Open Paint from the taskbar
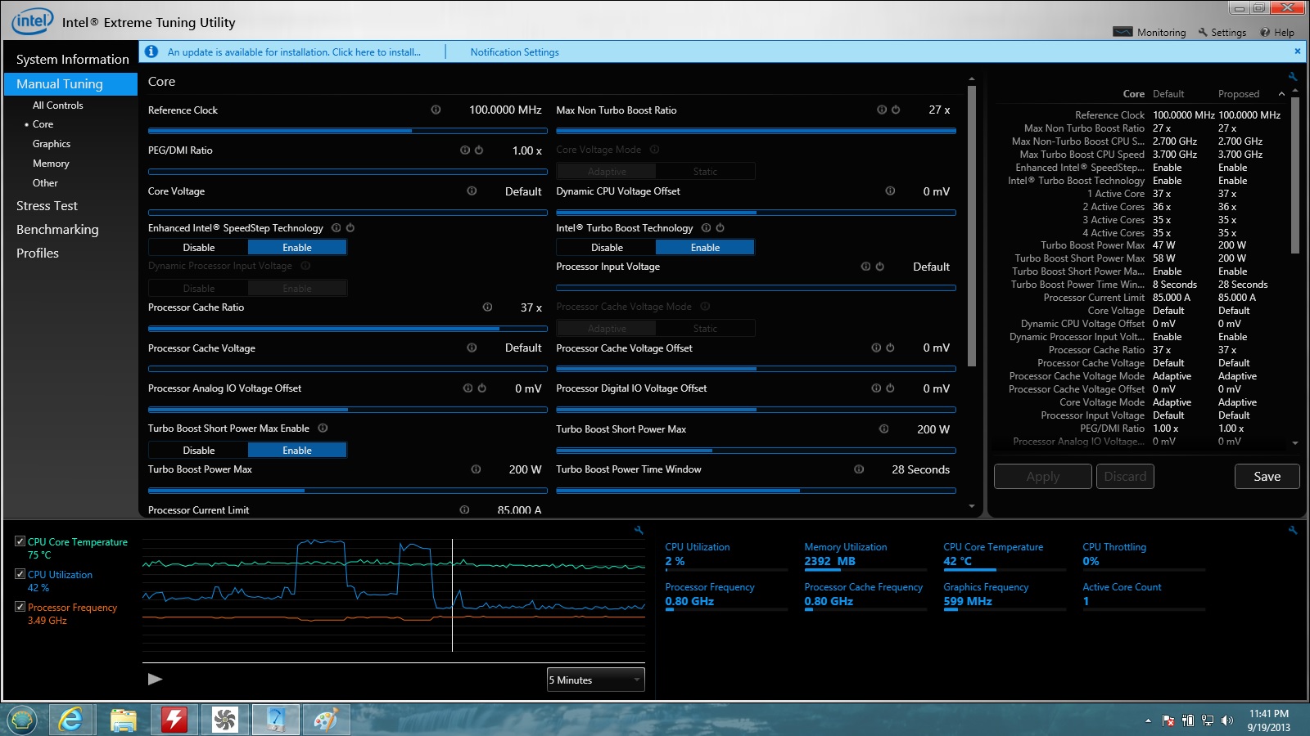The image size is (1310, 736). click(326, 720)
